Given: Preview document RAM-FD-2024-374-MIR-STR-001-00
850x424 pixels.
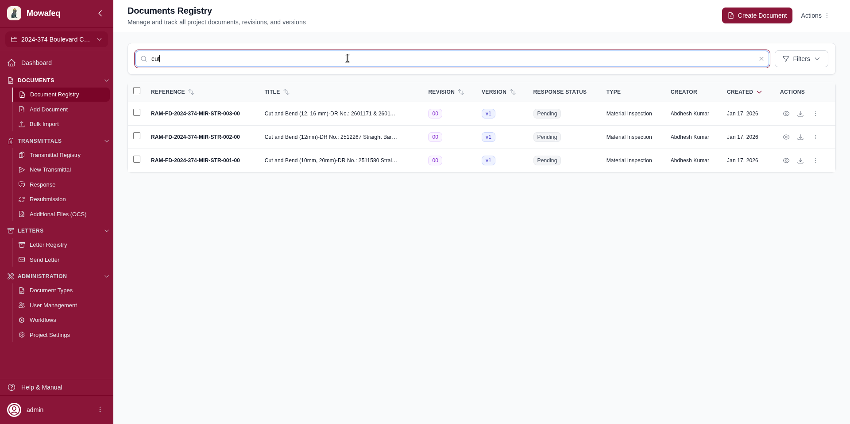Looking at the screenshot, I should [x=786, y=160].
